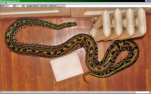The width and height of the screenshot is (151, 94).
Task: Open the Points menu
Action: [x=6, y=3]
